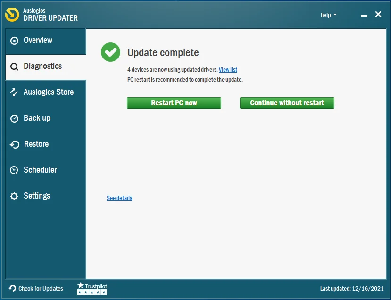
Task: Click the Update complete heading
Action: 163,53
